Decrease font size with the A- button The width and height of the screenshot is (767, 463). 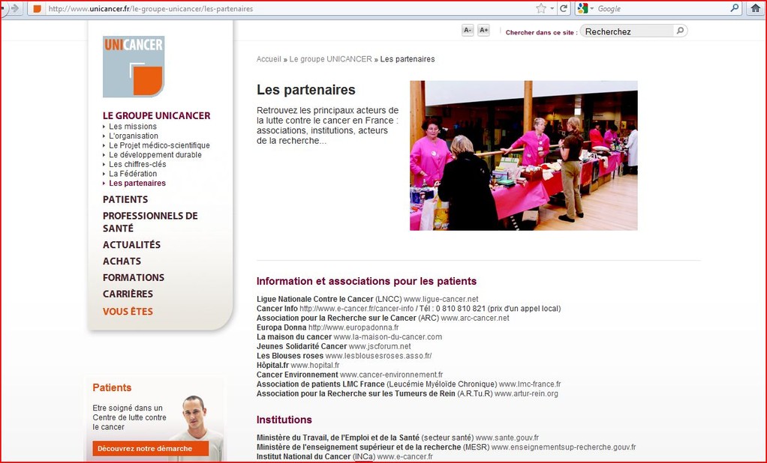click(x=468, y=30)
